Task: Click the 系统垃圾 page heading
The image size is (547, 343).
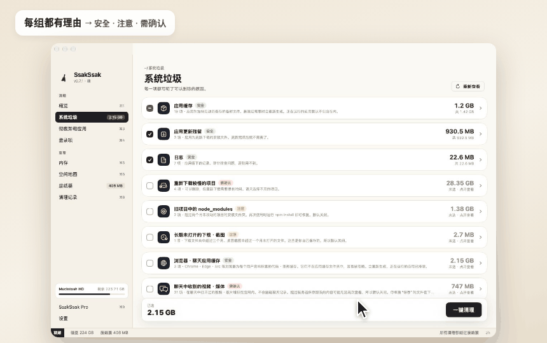Action: tap(163, 78)
